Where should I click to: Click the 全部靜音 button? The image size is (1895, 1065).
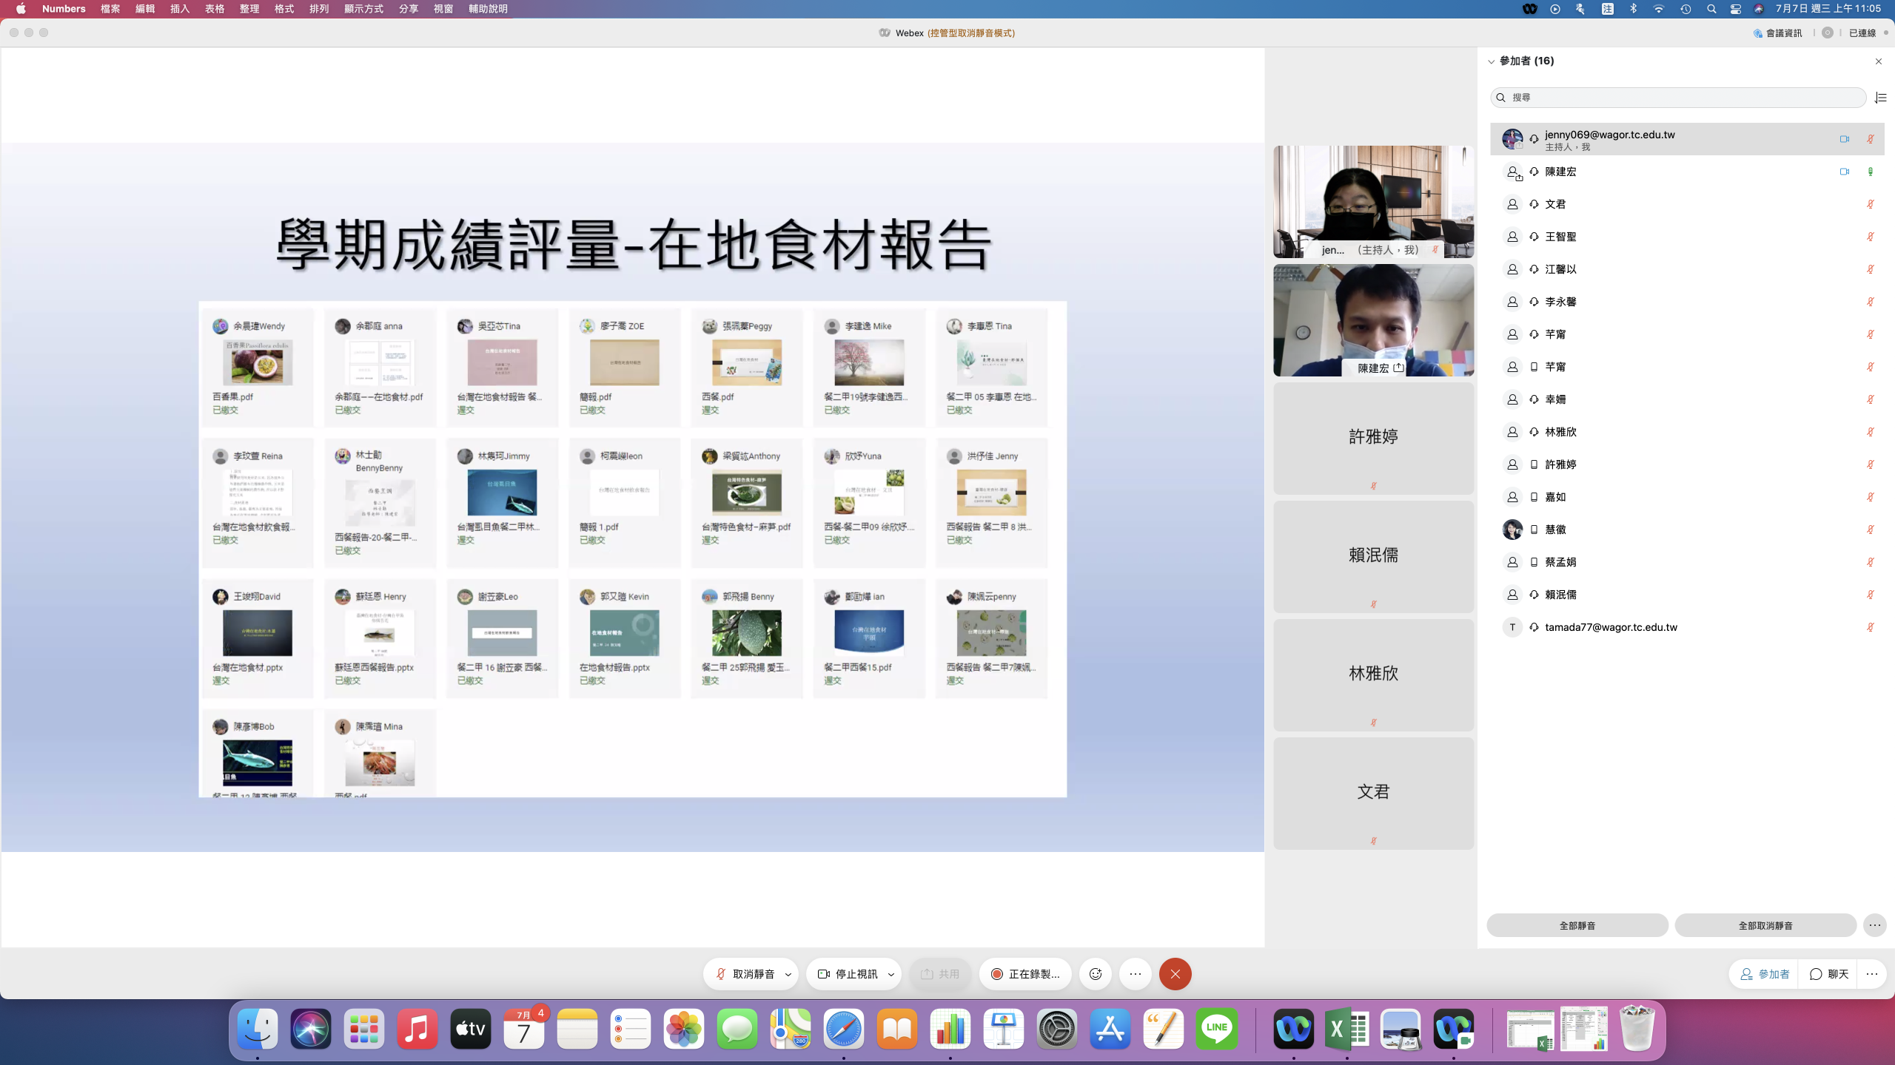coord(1577,925)
